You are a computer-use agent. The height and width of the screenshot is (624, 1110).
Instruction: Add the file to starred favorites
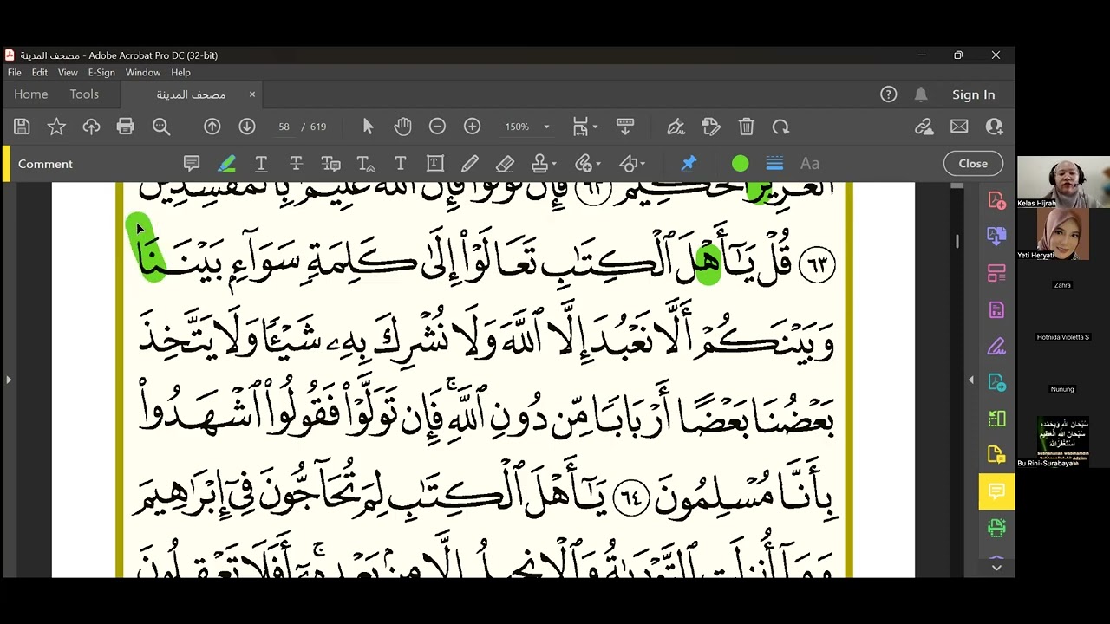click(x=56, y=127)
